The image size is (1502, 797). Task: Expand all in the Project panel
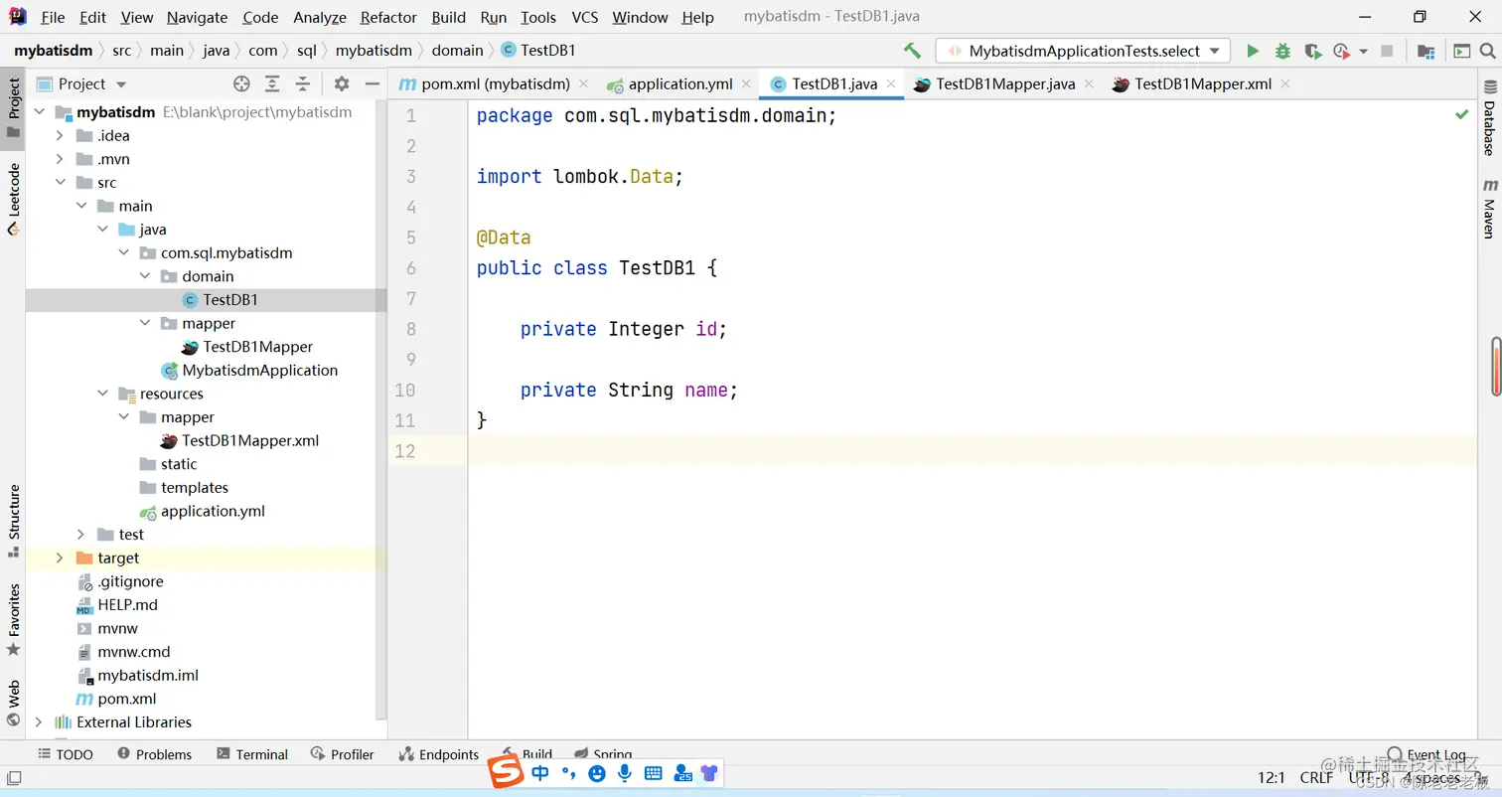click(272, 84)
